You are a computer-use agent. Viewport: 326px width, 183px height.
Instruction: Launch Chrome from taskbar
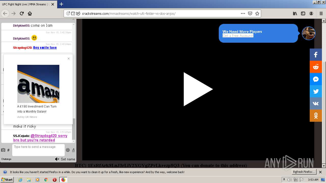click(x=46, y=180)
